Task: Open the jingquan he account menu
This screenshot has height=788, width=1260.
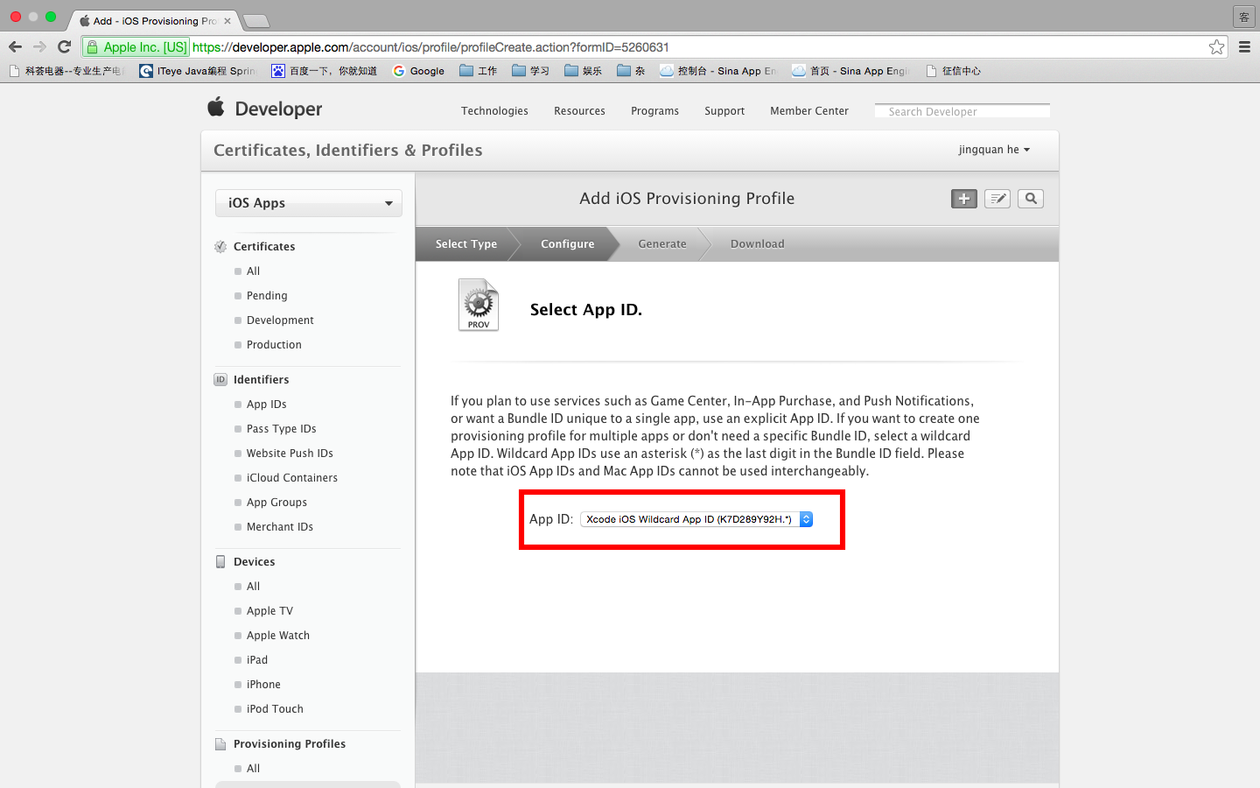Action: [994, 150]
